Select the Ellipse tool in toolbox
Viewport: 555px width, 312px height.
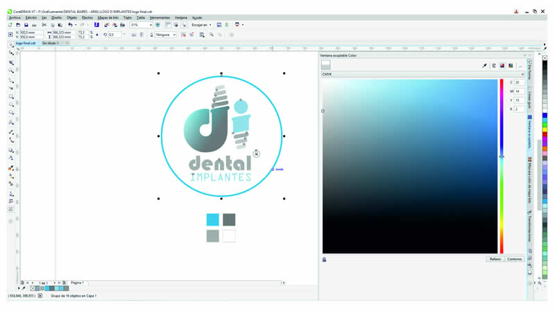pos(11,104)
